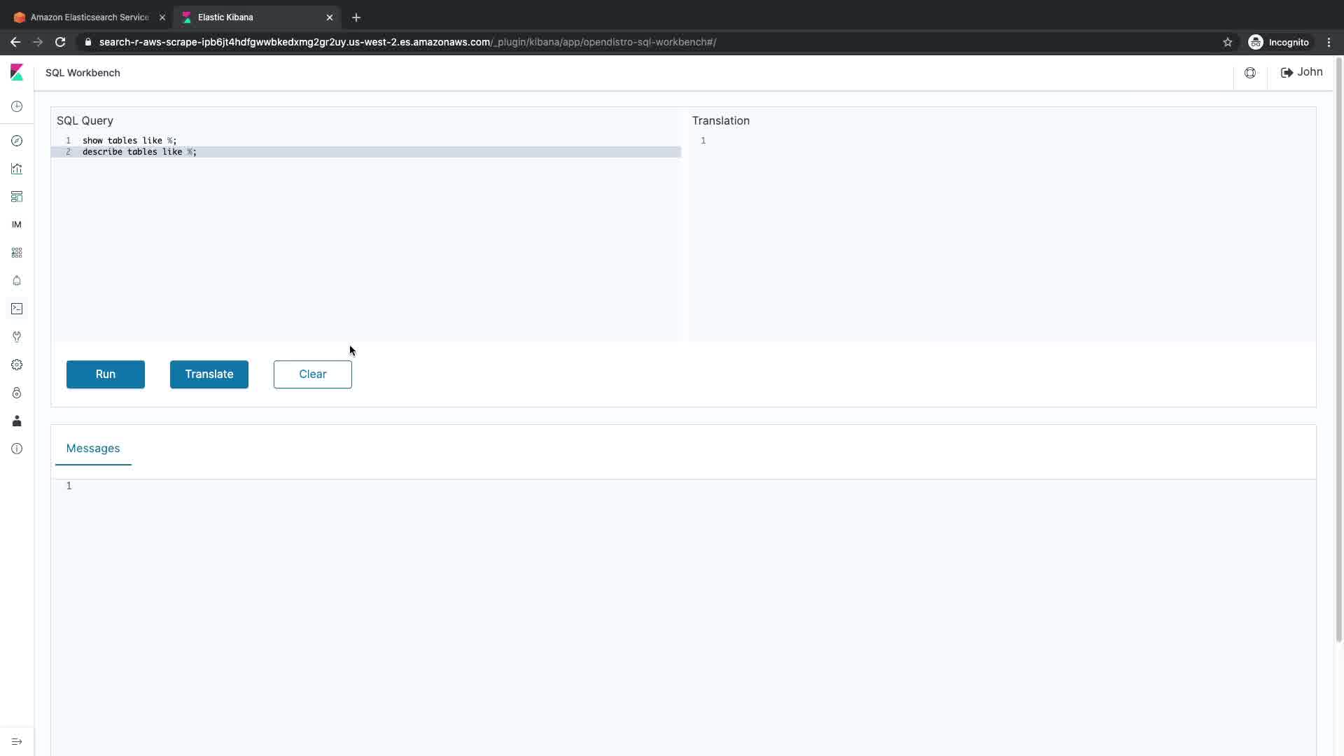Image resolution: width=1344 pixels, height=756 pixels.
Task: Run the SQL query
Action: coord(106,374)
